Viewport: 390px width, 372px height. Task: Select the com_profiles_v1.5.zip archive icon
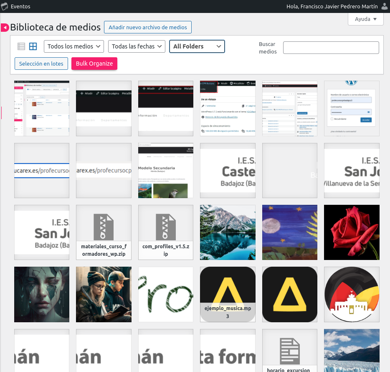point(166,227)
